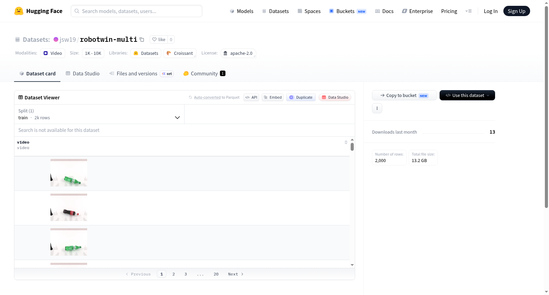Open the Enterprise navigation link
The image size is (549, 295).
pos(417,11)
